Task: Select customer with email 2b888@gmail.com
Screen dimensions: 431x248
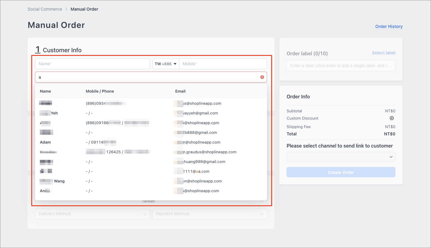Action: tap(151, 132)
